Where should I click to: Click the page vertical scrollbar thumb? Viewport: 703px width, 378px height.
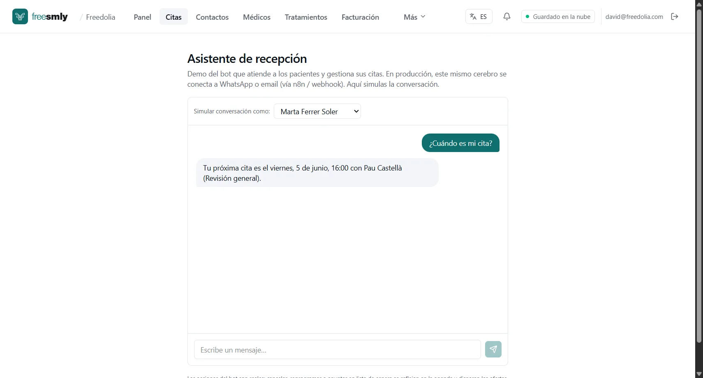[x=699, y=176]
